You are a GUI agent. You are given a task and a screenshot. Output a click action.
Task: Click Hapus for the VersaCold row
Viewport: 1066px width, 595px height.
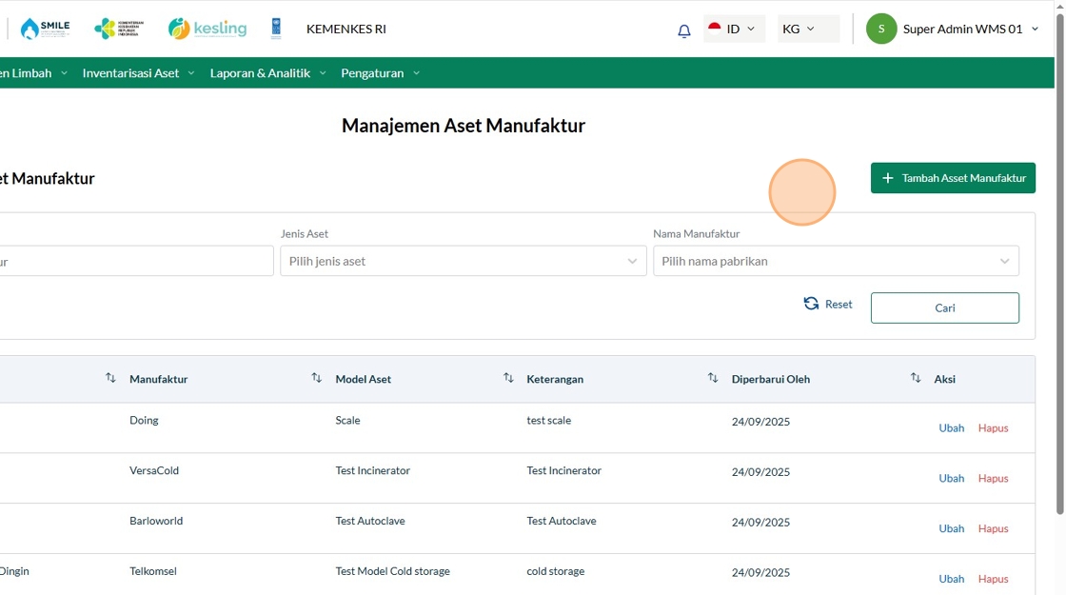click(993, 479)
